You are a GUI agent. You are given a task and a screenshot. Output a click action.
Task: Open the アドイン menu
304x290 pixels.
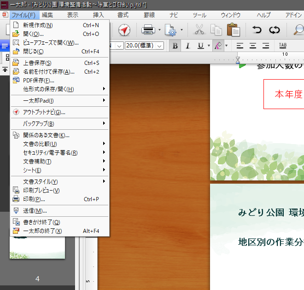293,15
